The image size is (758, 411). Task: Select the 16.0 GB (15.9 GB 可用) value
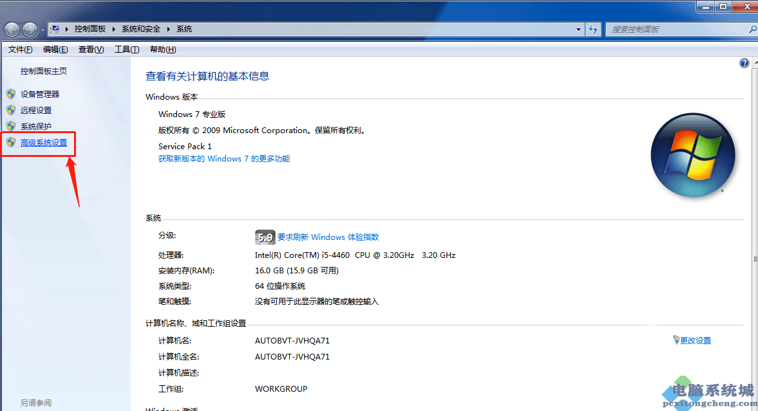297,270
